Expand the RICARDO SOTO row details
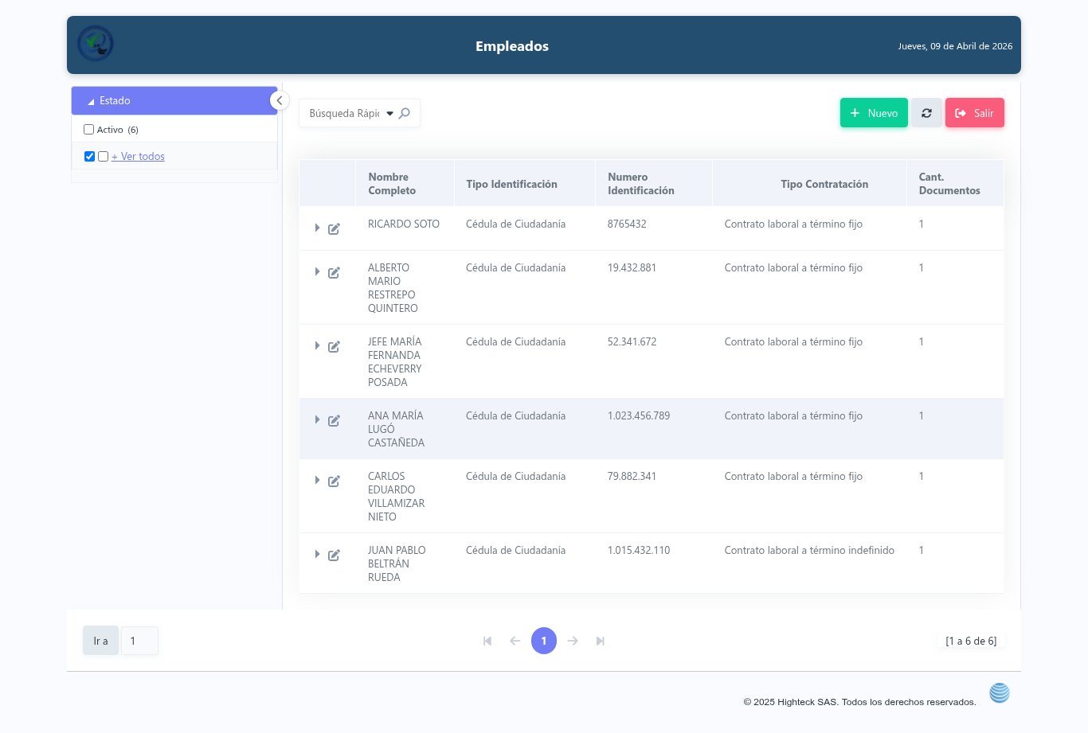Image resolution: width=1088 pixels, height=733 pixels. 317,228
